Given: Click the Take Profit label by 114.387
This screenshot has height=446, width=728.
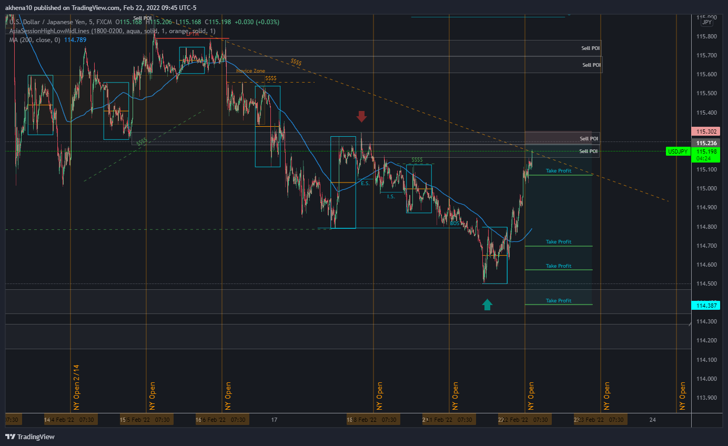Looking at the screenshot, I should point(558,301).
